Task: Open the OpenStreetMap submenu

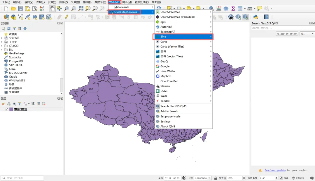Action: pos(184,12)
